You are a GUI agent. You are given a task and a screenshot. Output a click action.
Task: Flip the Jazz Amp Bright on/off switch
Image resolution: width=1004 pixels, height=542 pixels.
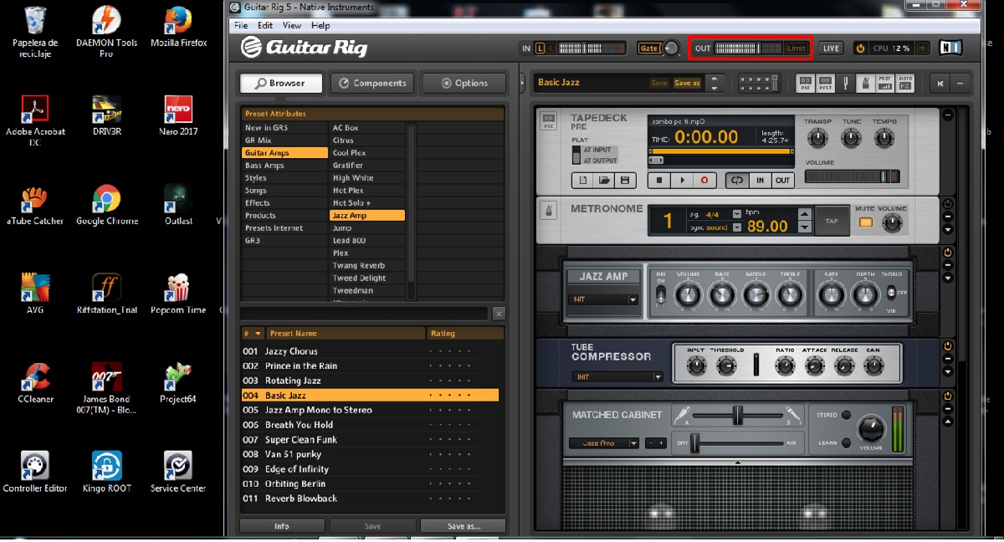[x=661, y=294]
